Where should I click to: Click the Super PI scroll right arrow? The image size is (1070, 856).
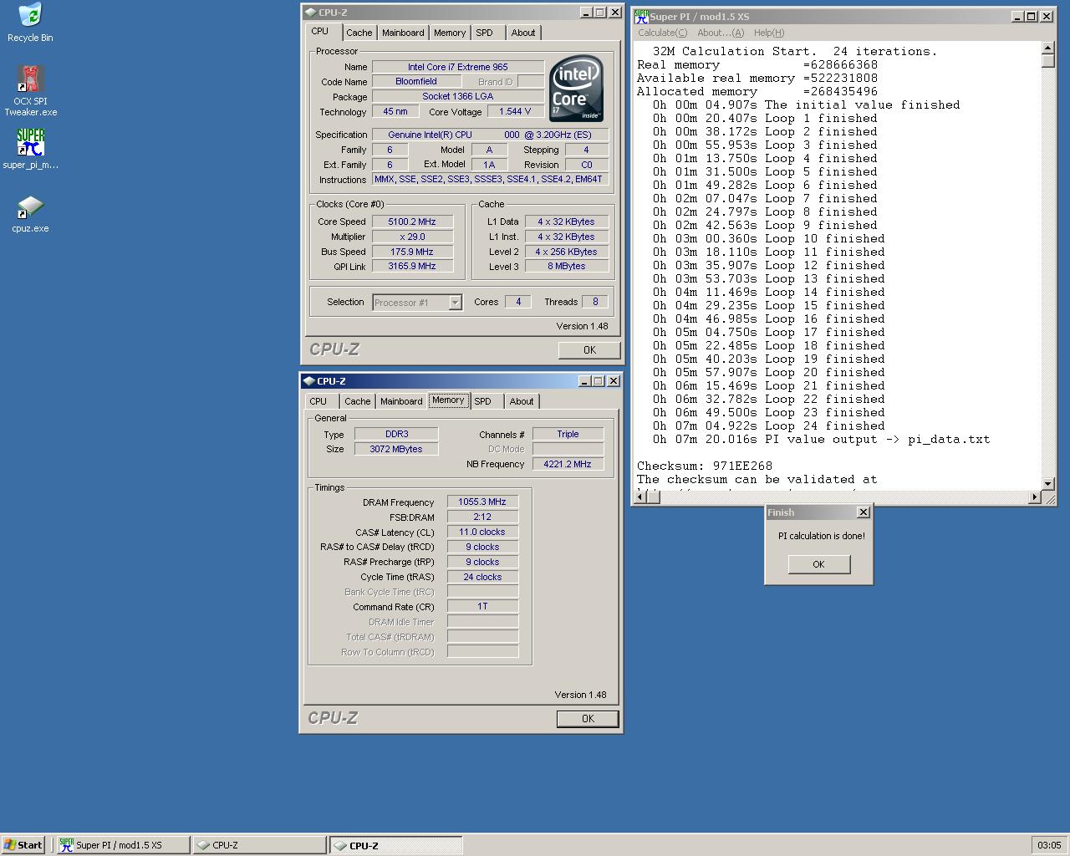click(x=1034, y=497)
